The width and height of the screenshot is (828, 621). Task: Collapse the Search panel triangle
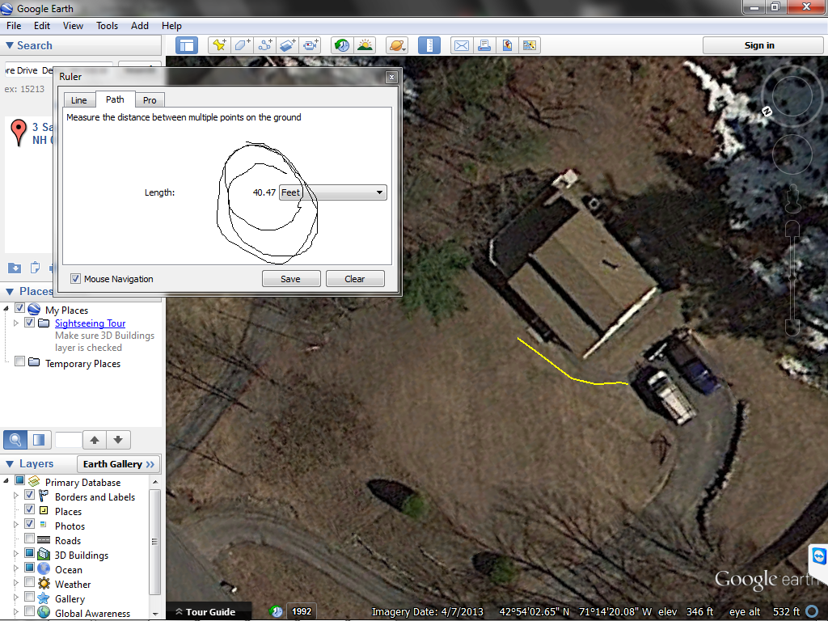point(10,45)
